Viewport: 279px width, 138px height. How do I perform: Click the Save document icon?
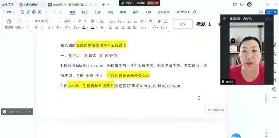click(x=22, y=12)
